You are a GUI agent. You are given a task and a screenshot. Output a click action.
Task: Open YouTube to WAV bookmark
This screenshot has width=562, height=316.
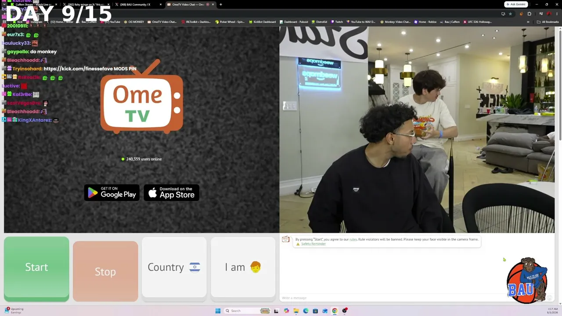point(361,22)
